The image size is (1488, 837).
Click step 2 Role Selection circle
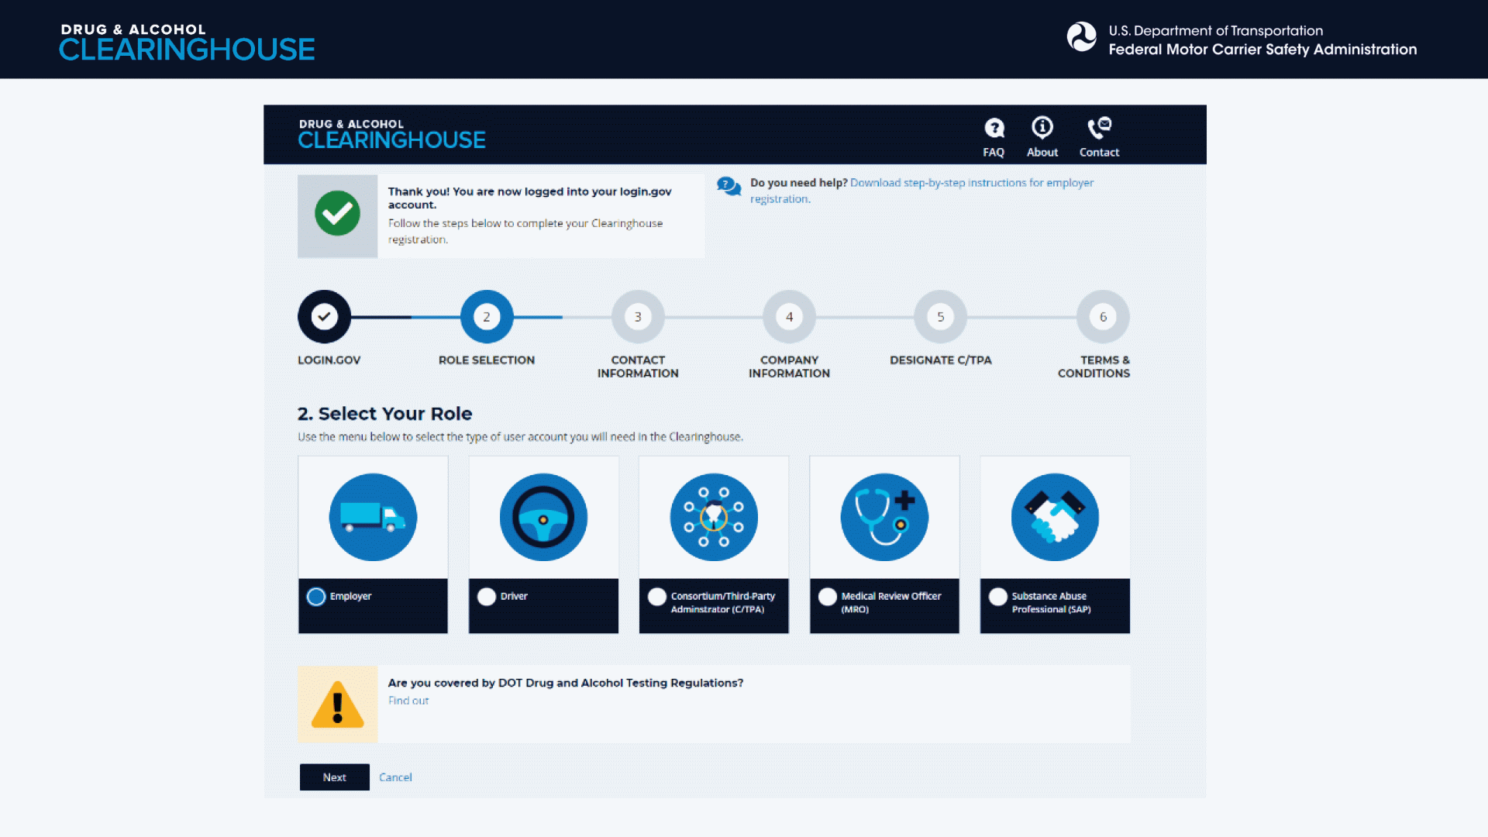point(487,317)
